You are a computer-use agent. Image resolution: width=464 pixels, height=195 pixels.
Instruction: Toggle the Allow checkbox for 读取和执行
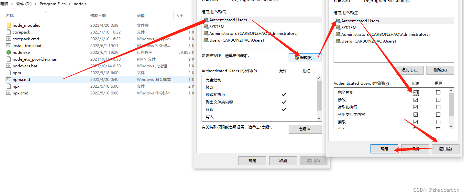tap(415, 107)
